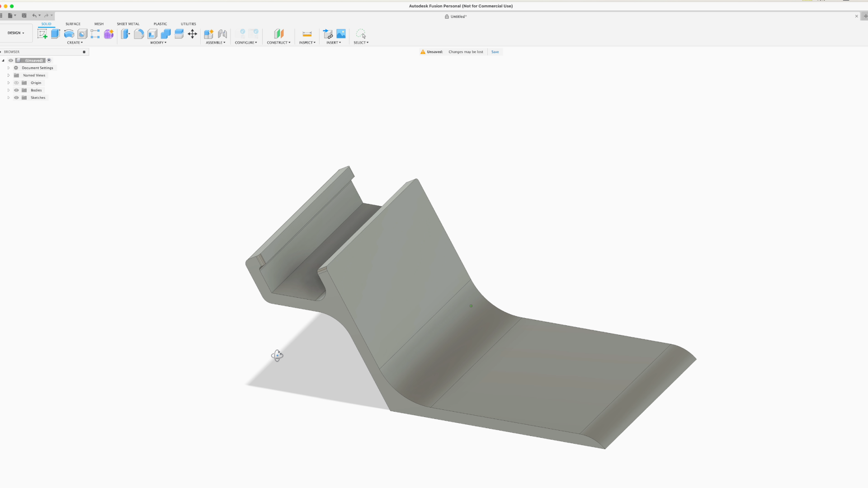The width and height of the screenshot is (868, 488).
Task: Switch to the SURFACE tab
Action: (73, 24)
